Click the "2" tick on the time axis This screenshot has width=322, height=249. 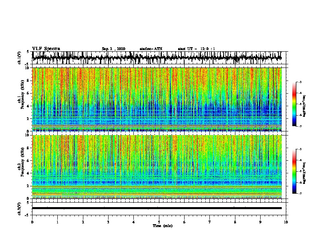click(x=83, y=222)
